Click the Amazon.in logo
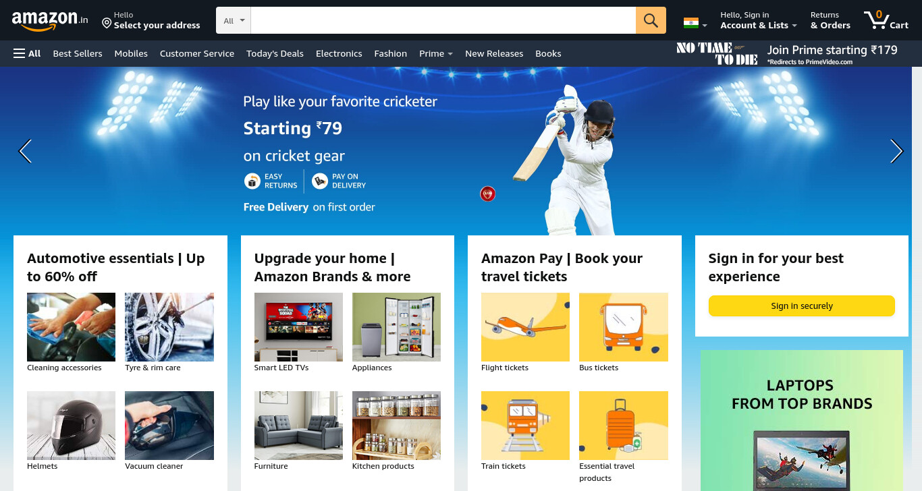Image resolution: width=922 pixels, height=491 pixels. 50,20
